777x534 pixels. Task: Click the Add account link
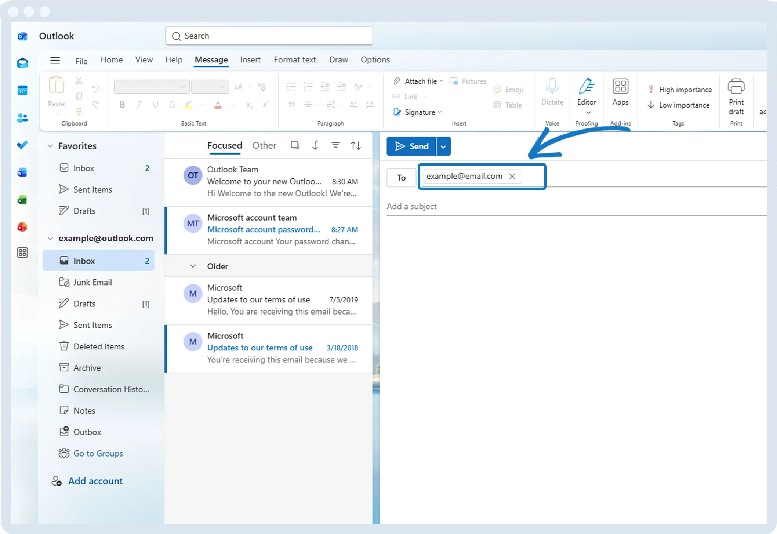pyautogui.click(x=95, y=481)
